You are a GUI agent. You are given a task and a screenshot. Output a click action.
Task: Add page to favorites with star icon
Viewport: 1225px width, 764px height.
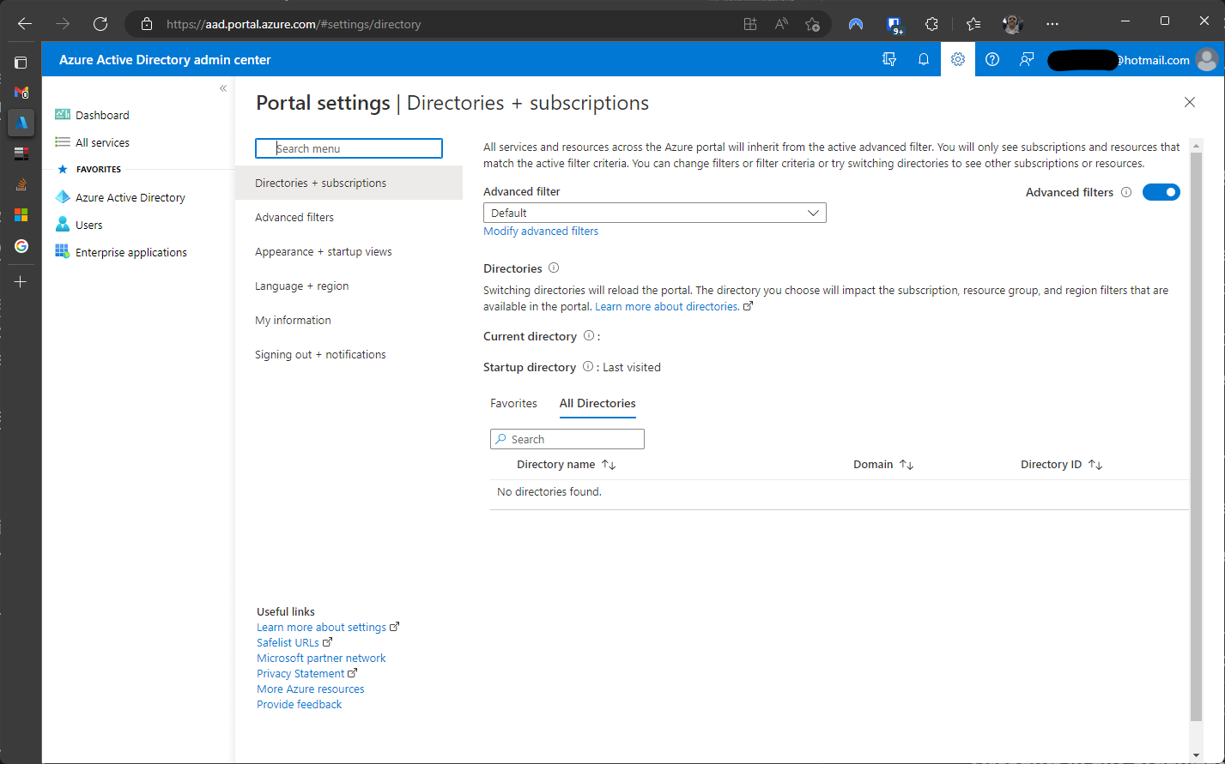pos(812,24)
